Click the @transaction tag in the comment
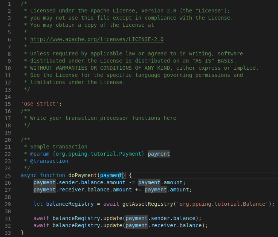The height and width of the screenshot is (237, 278). 49,161
